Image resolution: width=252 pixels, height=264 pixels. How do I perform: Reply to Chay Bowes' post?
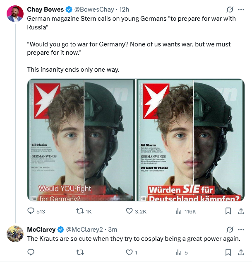tap(31, 211)
